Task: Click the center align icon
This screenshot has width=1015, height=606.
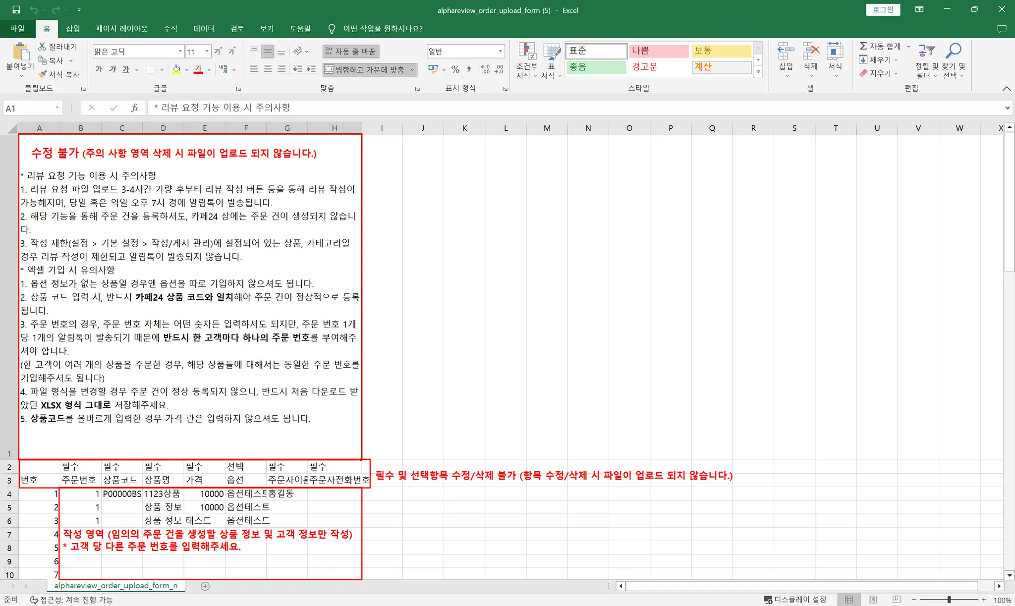Action: (x=268, y=69)
